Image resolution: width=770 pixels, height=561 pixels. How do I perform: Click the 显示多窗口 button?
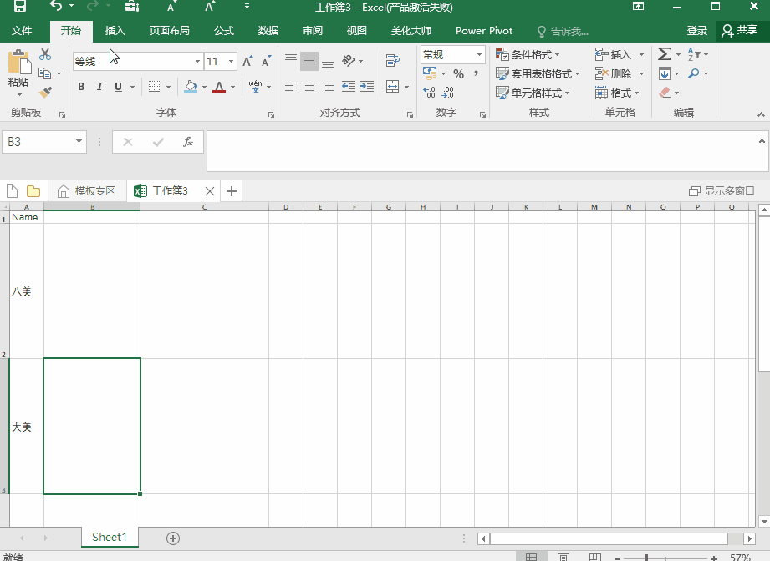tap(722, 191)
